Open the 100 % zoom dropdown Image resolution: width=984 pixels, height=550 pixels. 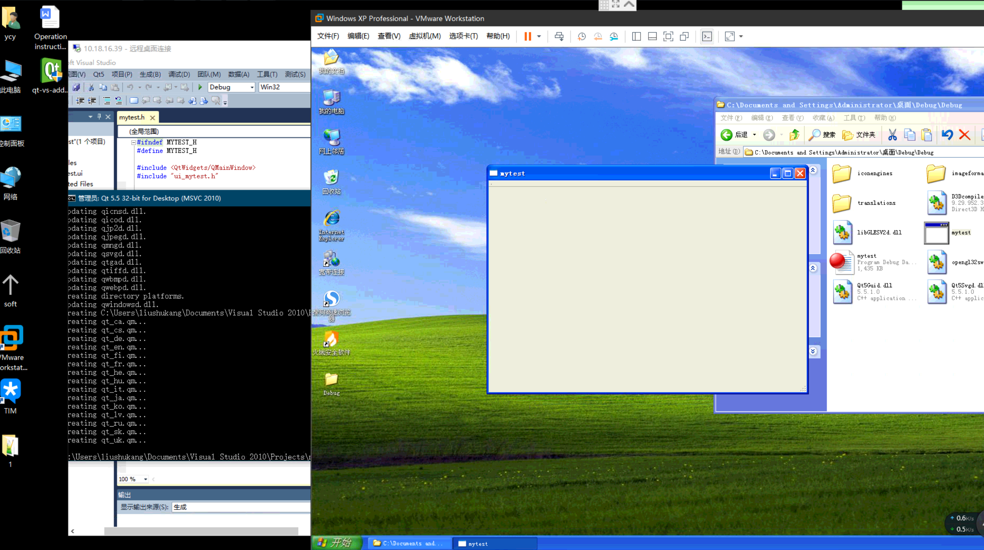coord(145,479)
